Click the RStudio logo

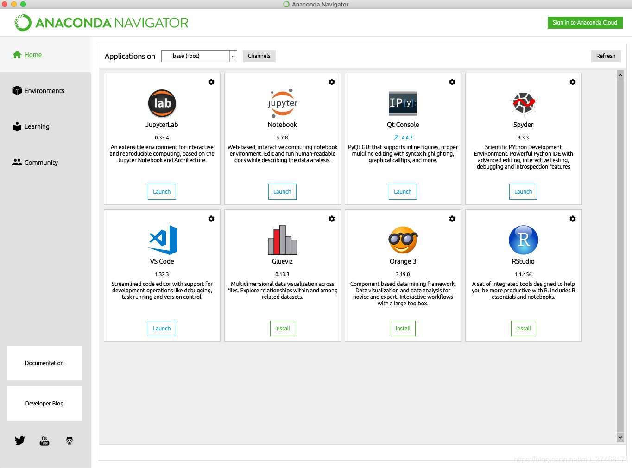[x=524, y=240]
